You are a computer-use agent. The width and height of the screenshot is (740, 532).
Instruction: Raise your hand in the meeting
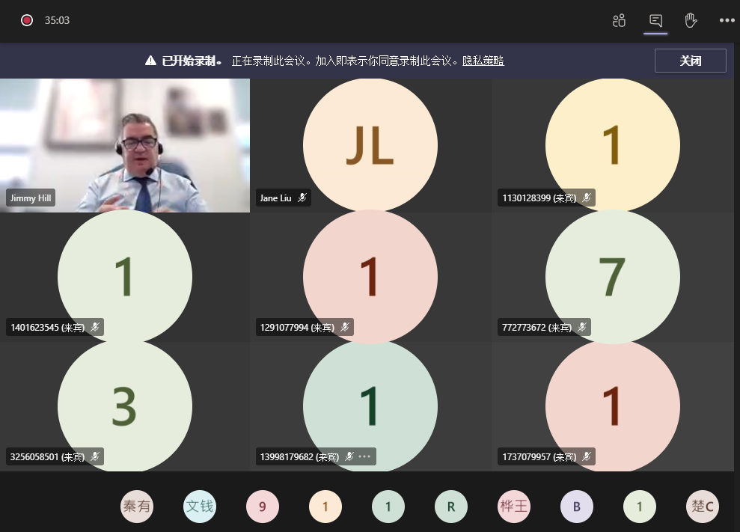pyautogui.click(x=691, y=20)
